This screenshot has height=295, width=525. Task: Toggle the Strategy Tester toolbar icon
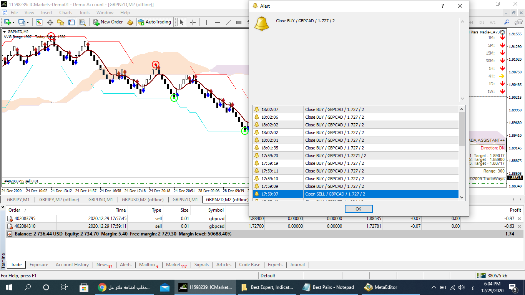[x=83, y=22]
